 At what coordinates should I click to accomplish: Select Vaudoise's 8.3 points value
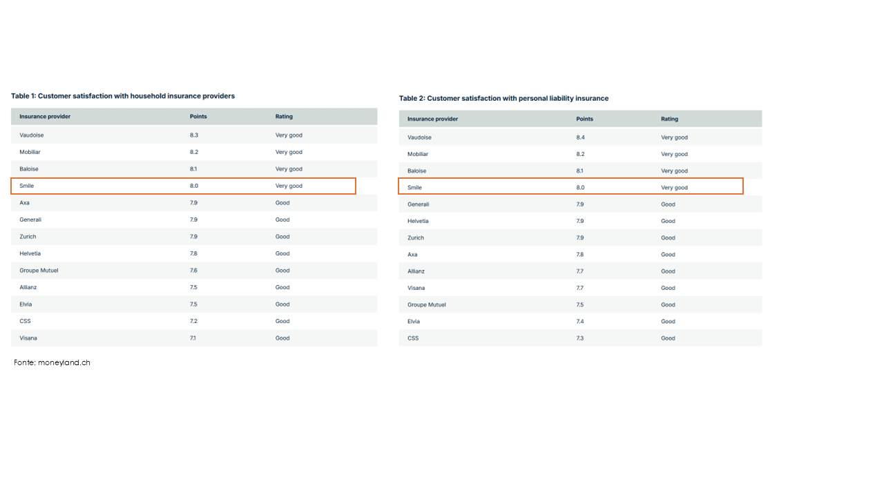click(x=194, y=135)
